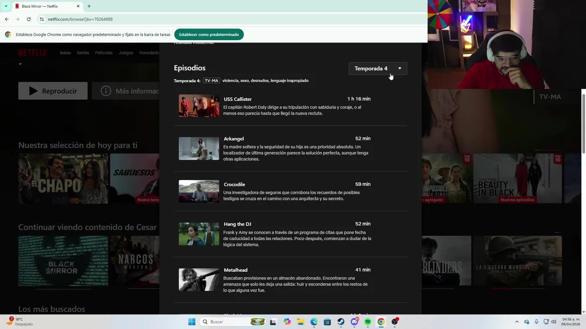This screenshot has height=329, width=586.
Task: Go back in Chrome
Action: [x=6, y=19]
